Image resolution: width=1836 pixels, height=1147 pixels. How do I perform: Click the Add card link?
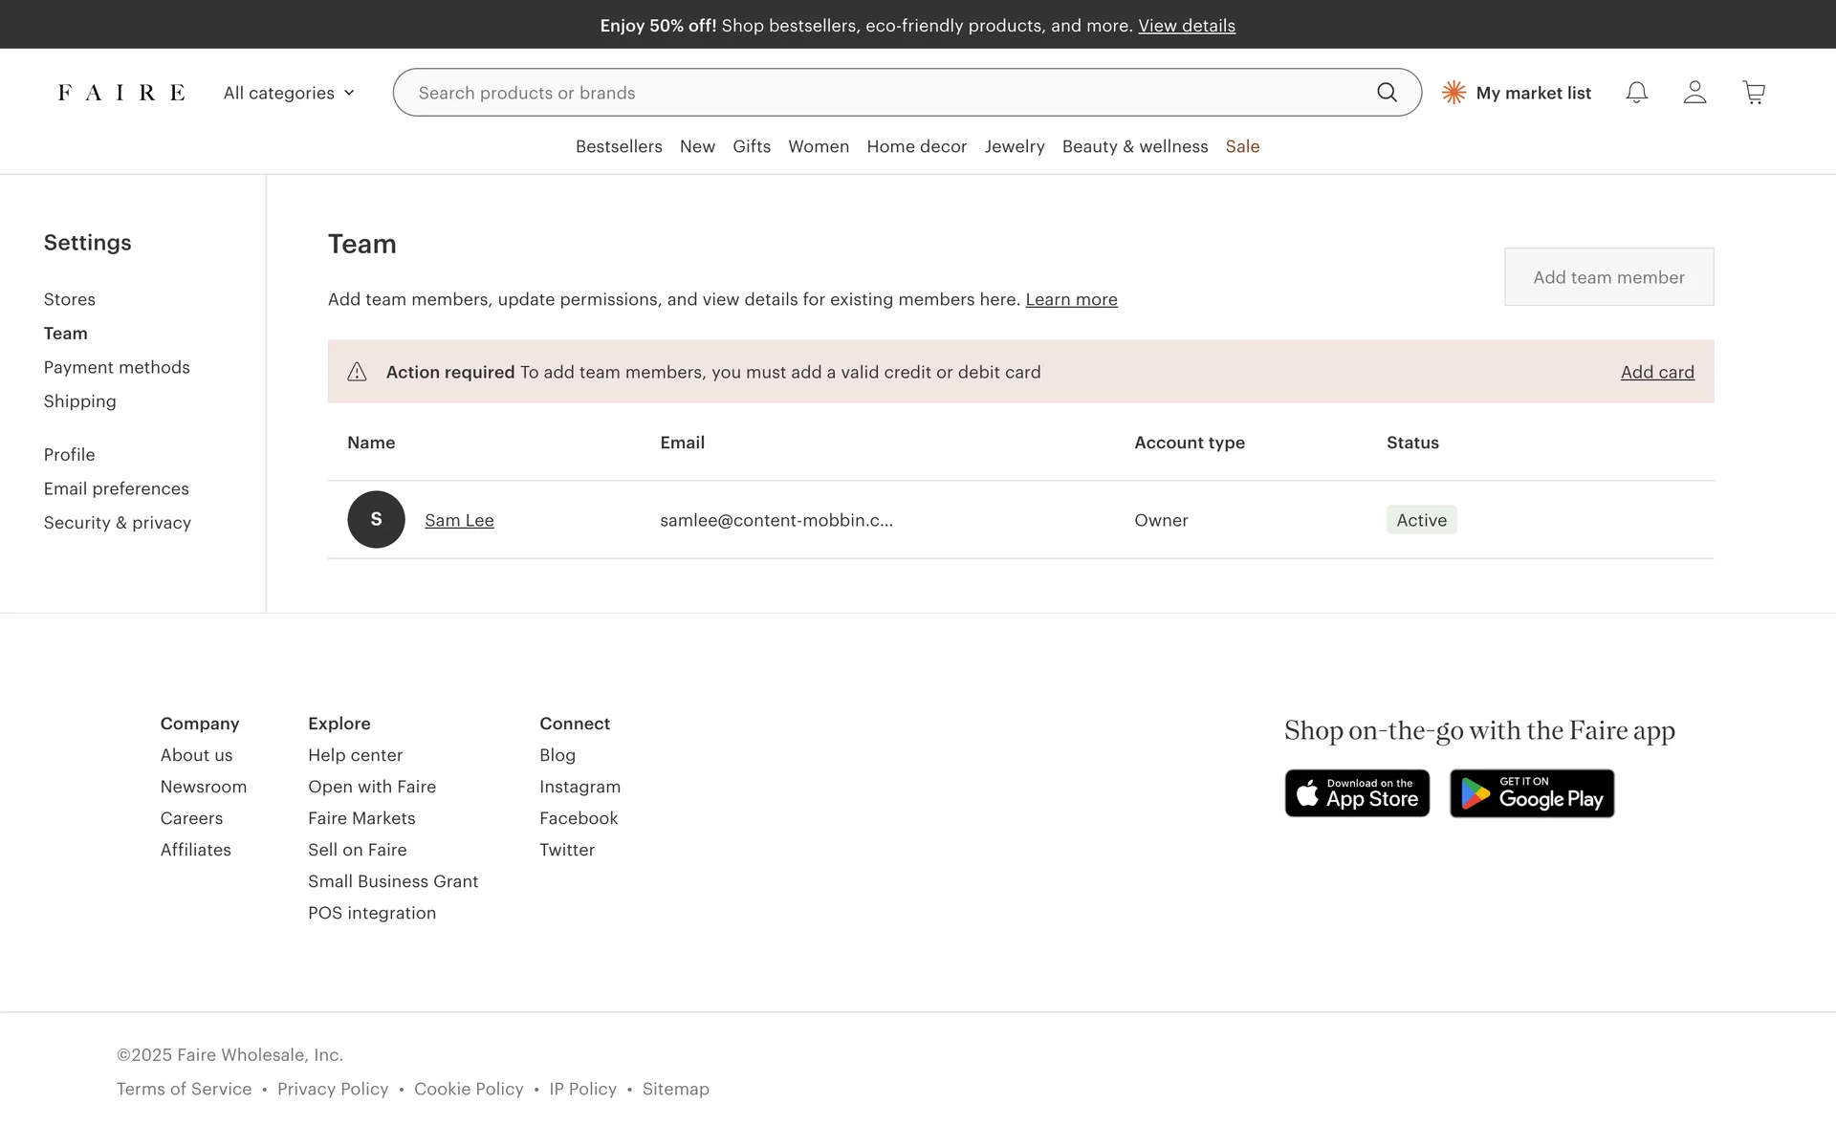[1656, 372]
